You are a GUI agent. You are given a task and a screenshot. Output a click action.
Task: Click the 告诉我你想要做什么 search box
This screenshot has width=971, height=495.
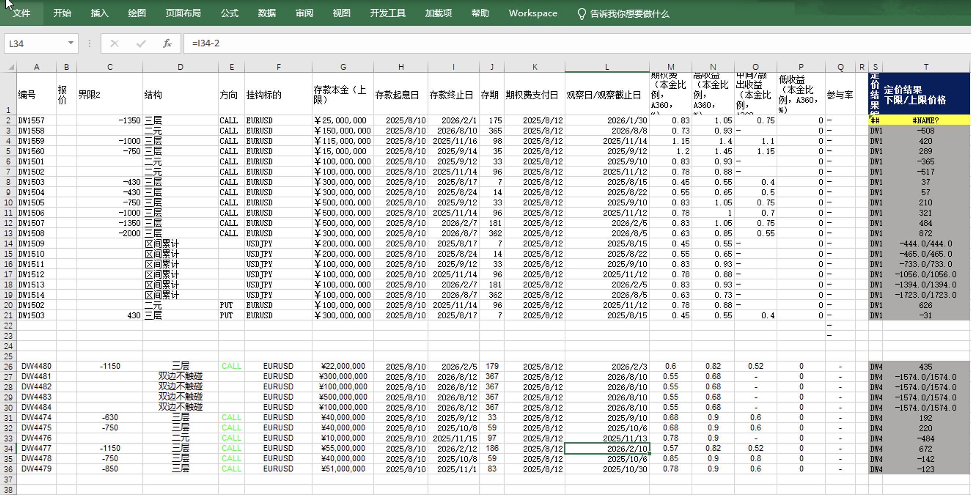click(x=629, y=14)
